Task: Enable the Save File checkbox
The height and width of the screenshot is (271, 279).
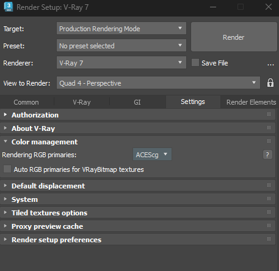Action: pyautogui.click(x=195, y=62)
